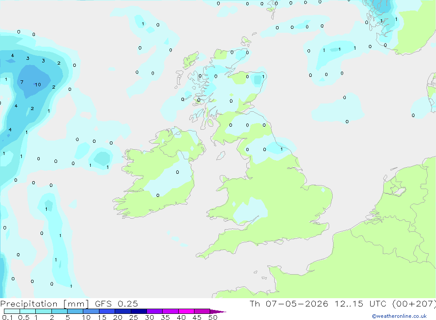Click the '35' legend scale label
This screenshot has height=320, width=436.
click(165, 317)
